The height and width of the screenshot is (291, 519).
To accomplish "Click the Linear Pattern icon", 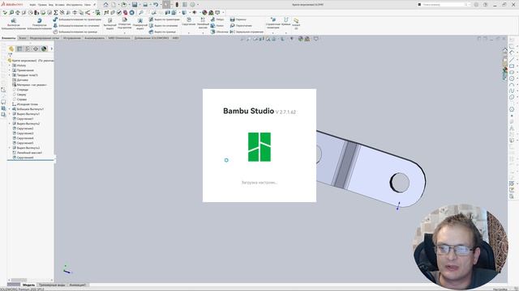I will [203, 19].
